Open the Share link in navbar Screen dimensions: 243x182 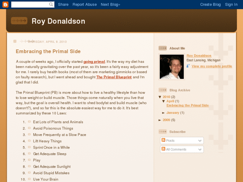63,4
